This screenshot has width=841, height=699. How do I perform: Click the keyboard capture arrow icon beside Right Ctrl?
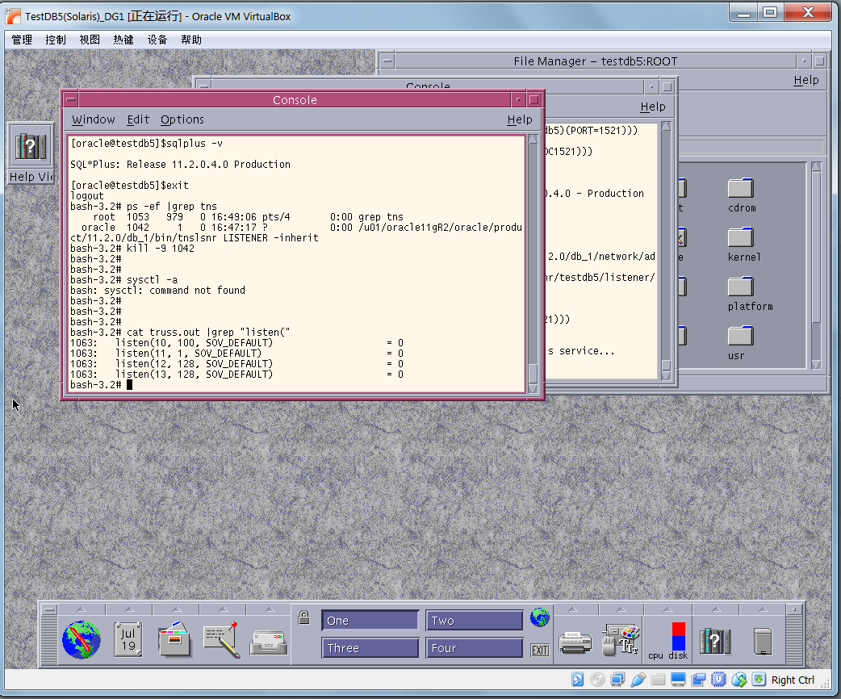[x=759, y=680]
